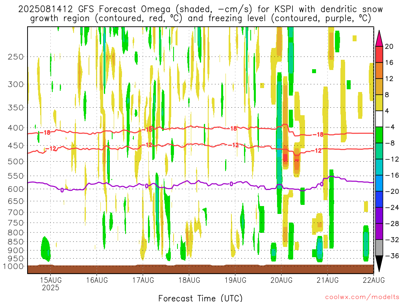Click the -12 contour label near 21AUG

tap(316, 151)
